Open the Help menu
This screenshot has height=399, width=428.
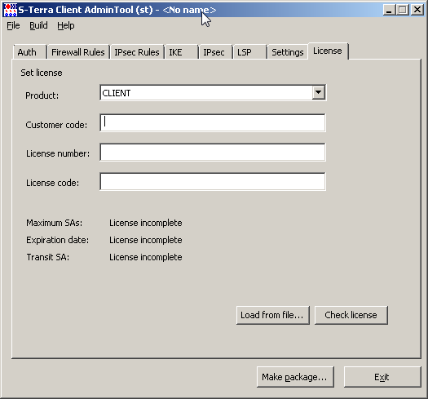tap(66, 25)
